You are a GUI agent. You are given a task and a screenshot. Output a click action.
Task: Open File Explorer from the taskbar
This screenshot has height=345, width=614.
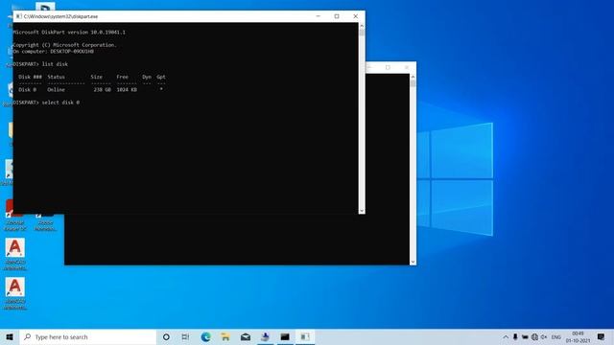pyautogui.click(x=225, y=336)
